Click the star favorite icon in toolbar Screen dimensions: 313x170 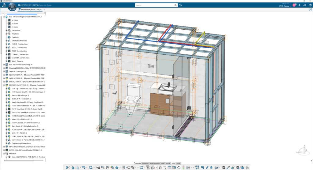coord(117,168)
